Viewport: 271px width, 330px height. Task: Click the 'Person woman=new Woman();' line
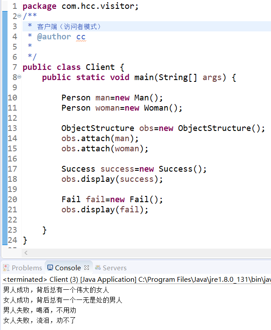click(122, 108)
